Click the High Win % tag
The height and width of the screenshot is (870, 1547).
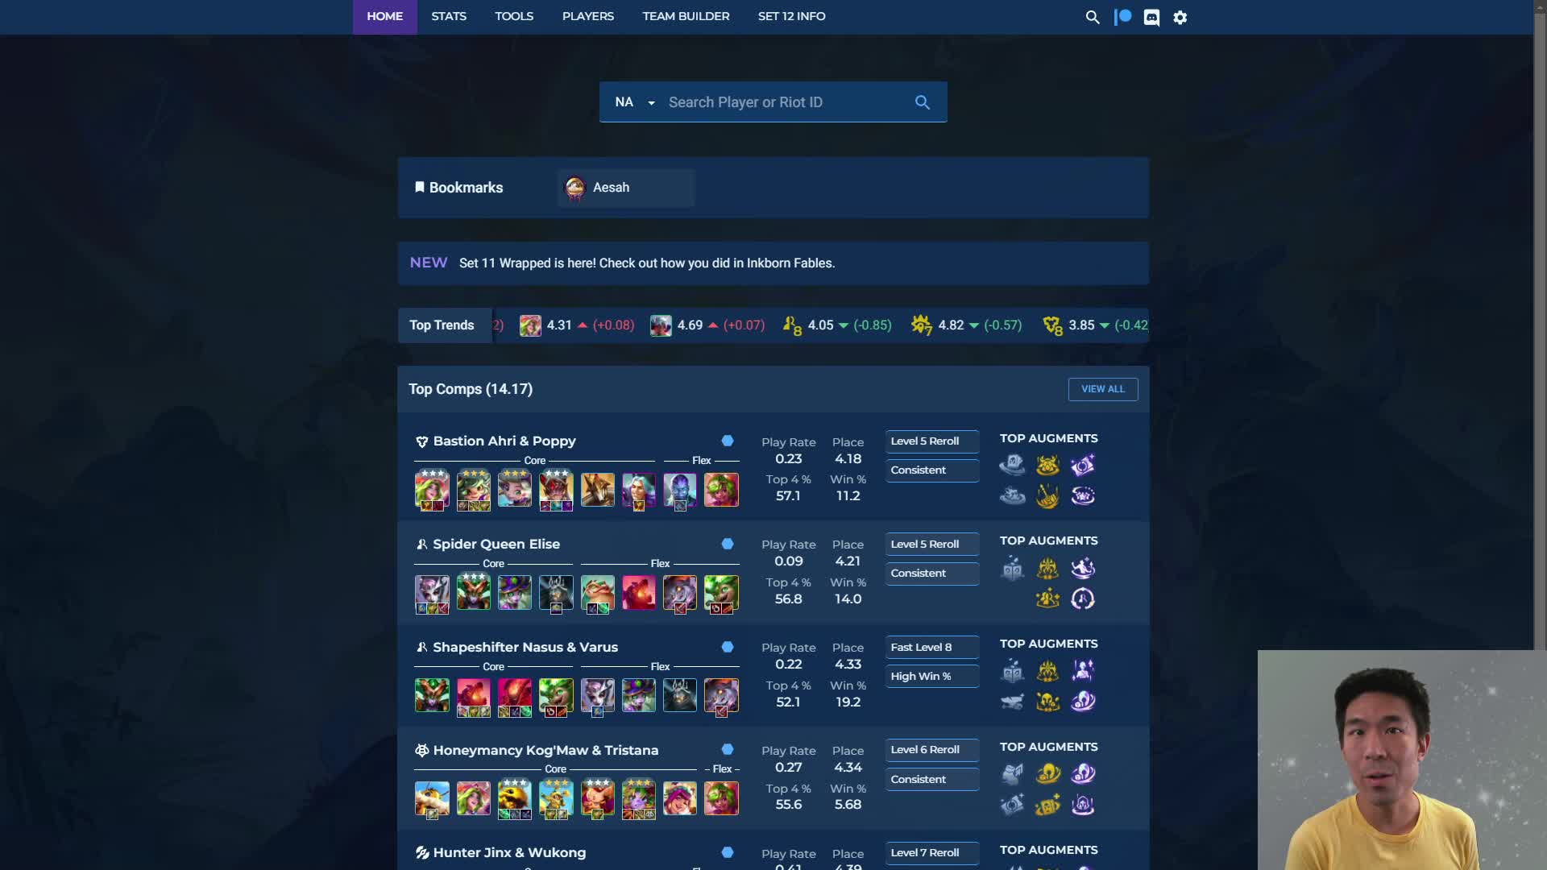coord(932,677)
